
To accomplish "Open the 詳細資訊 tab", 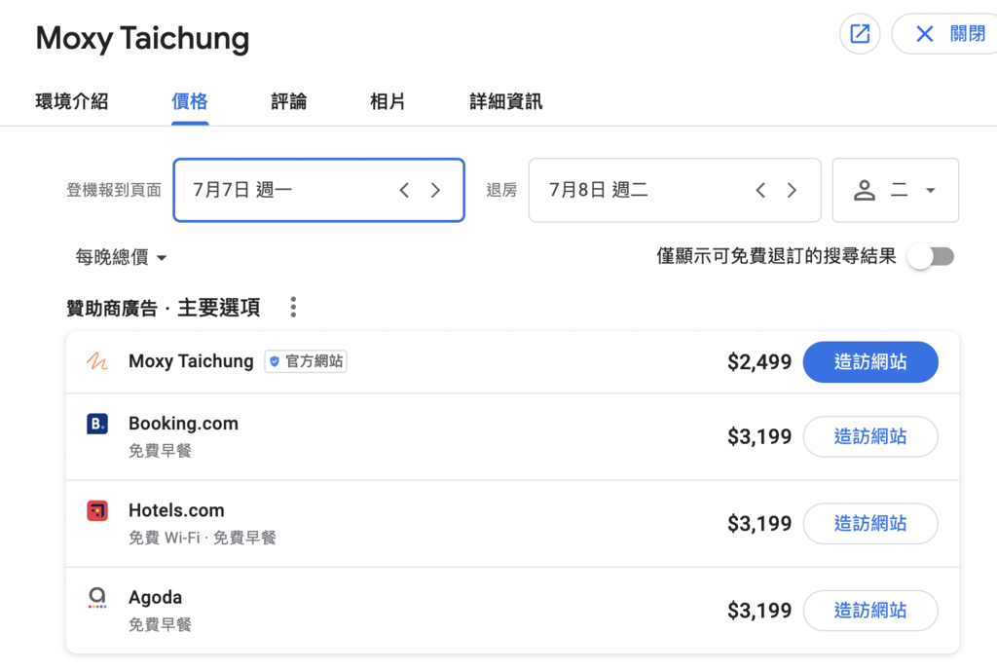I will click(x=506, y=101).
